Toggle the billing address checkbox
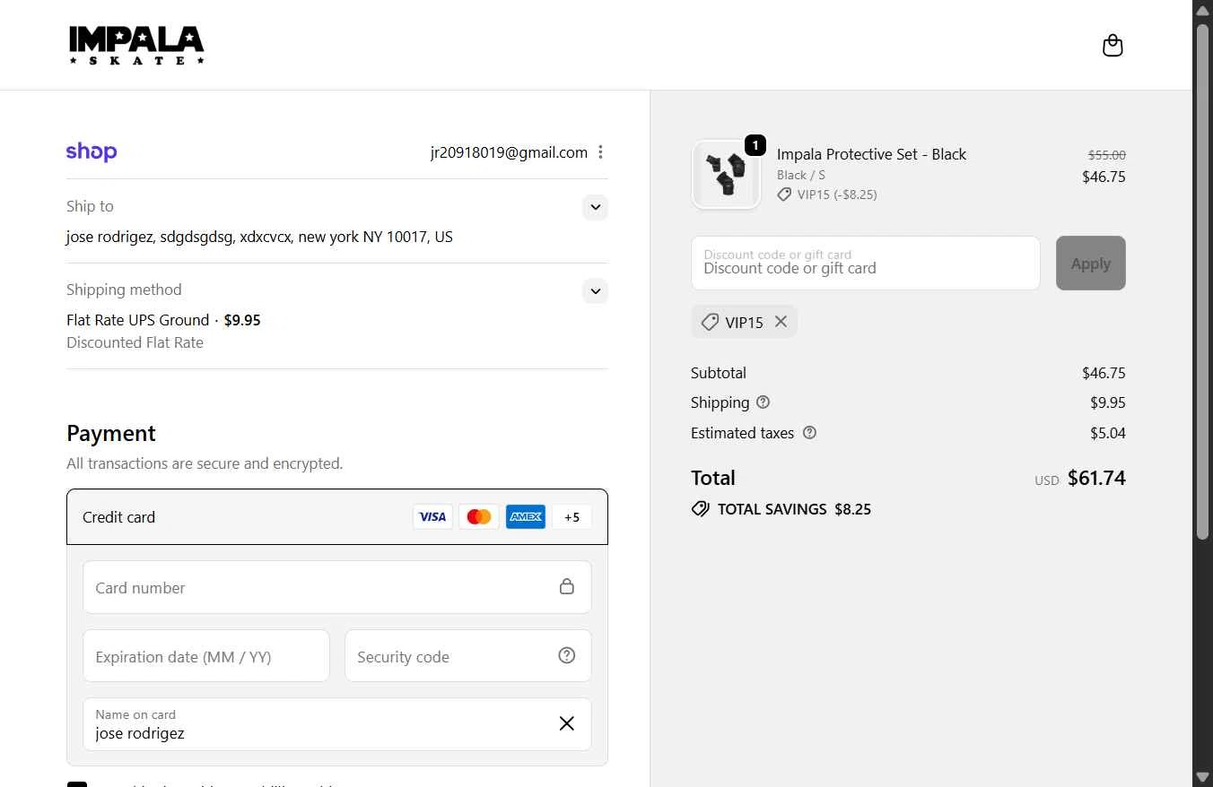Image resolution: width=1213 pixels, height=787 pixels. [77, 784]
